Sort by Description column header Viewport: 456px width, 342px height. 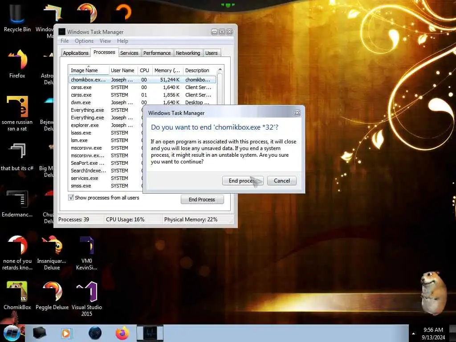coord(199,70)
